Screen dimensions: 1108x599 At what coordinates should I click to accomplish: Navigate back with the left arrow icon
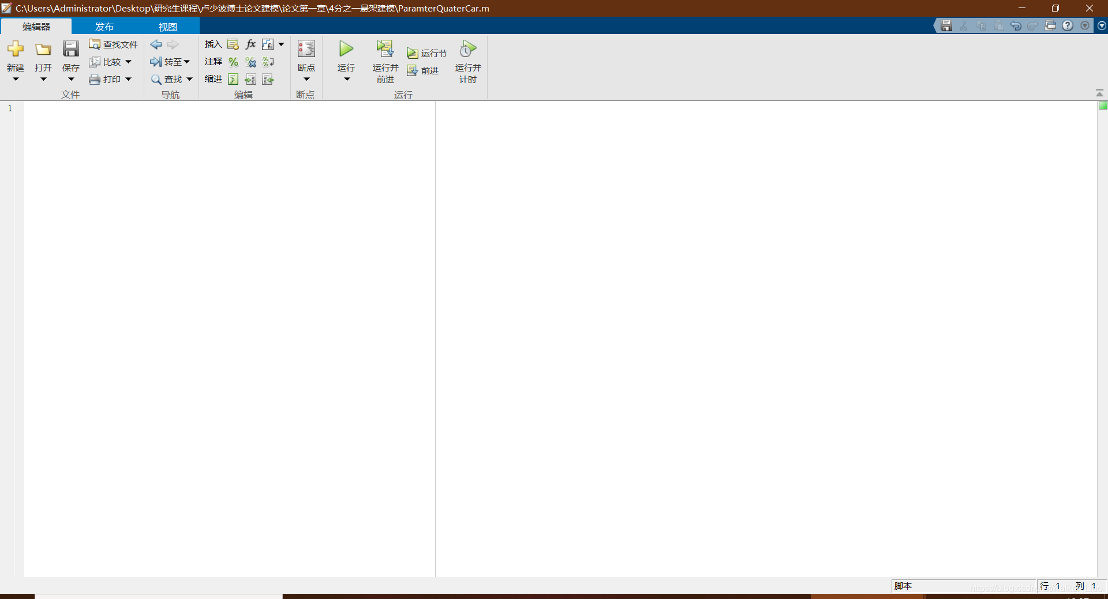click(x=156, y=44)
